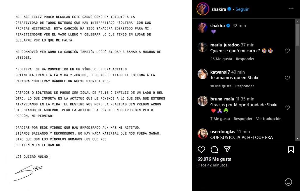This screenshot has width=300, height=191.
Task: Click the Seguir follow button
Action: coord(242,9)
